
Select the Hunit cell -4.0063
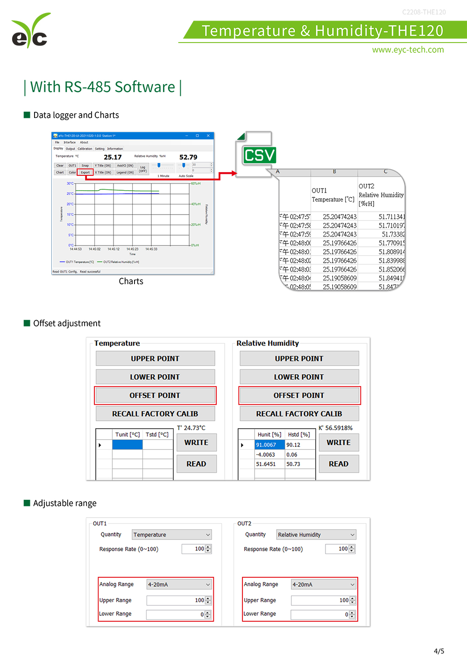[269, 454]
